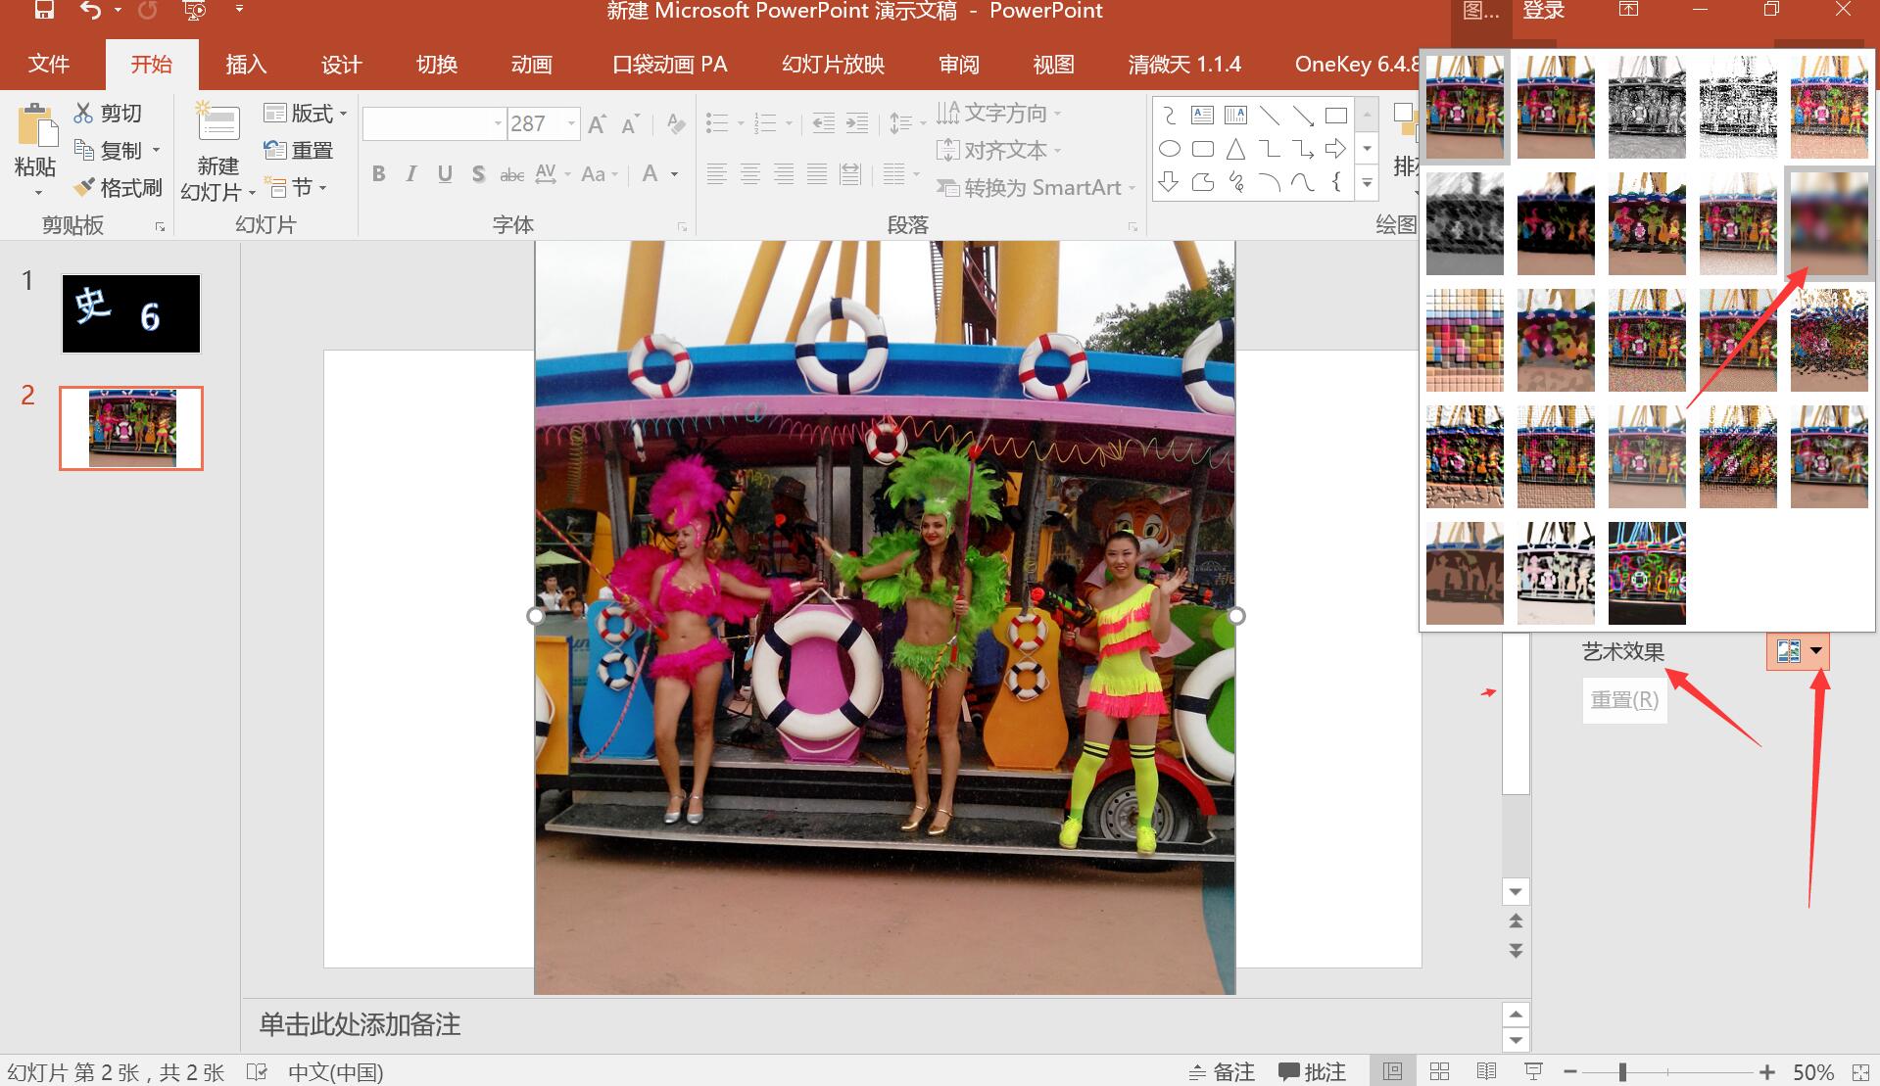
Task: Switch to the 插入 tab
Action: 246,65
